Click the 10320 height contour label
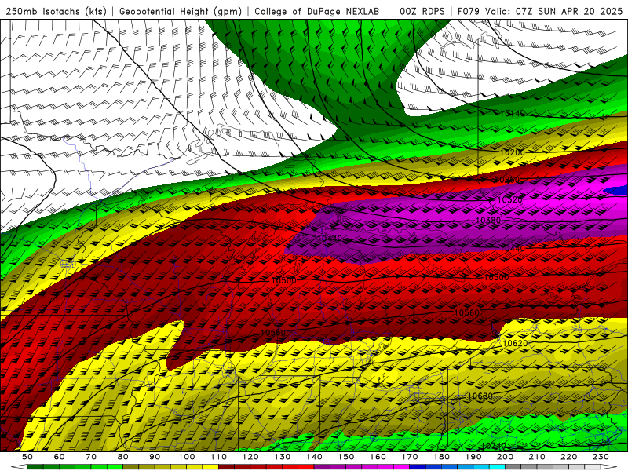This screenshot has width=628, height=471. pyautogui.click(x=509, y=200)
